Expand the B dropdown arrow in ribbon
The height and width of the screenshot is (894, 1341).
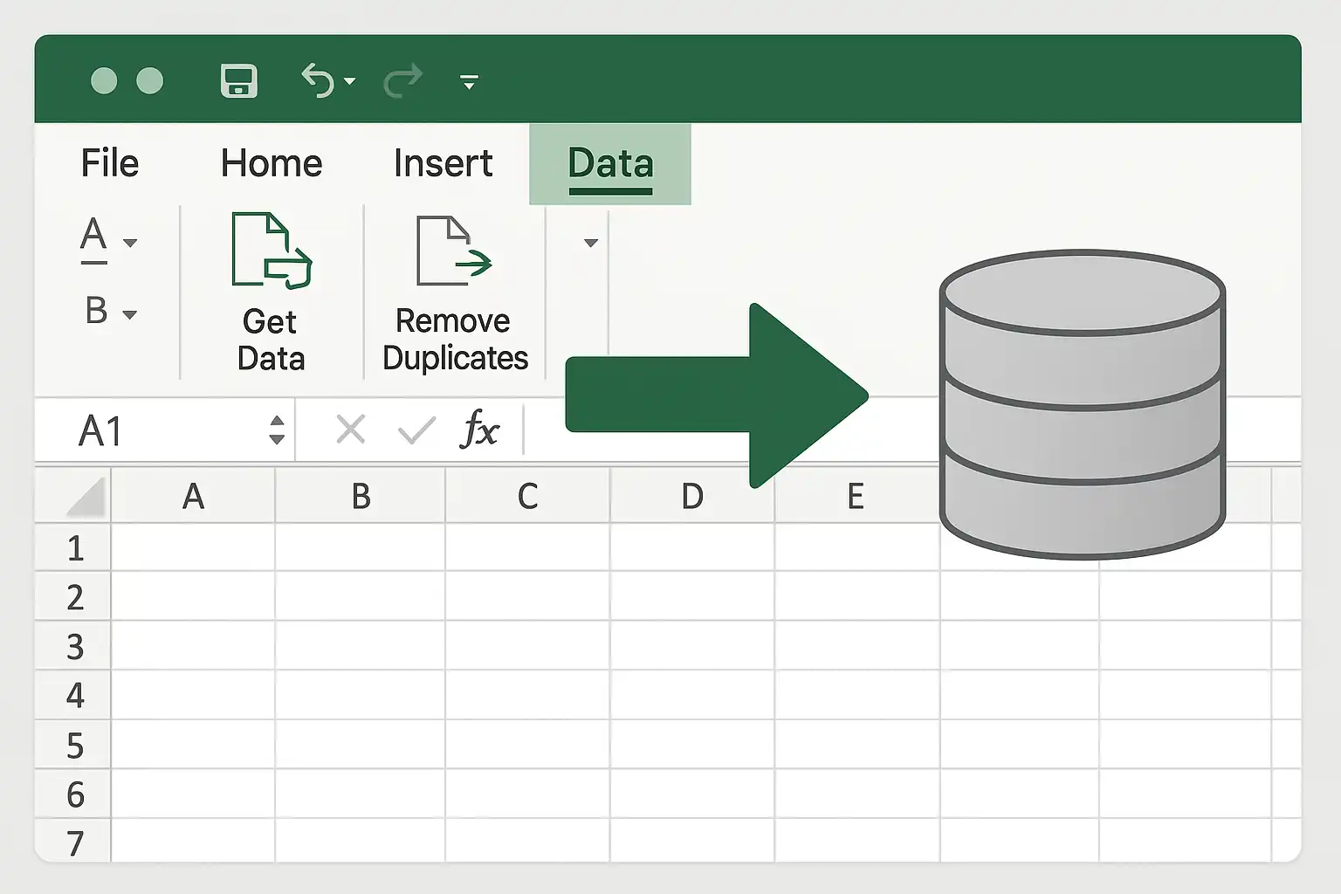pos(130,314)
